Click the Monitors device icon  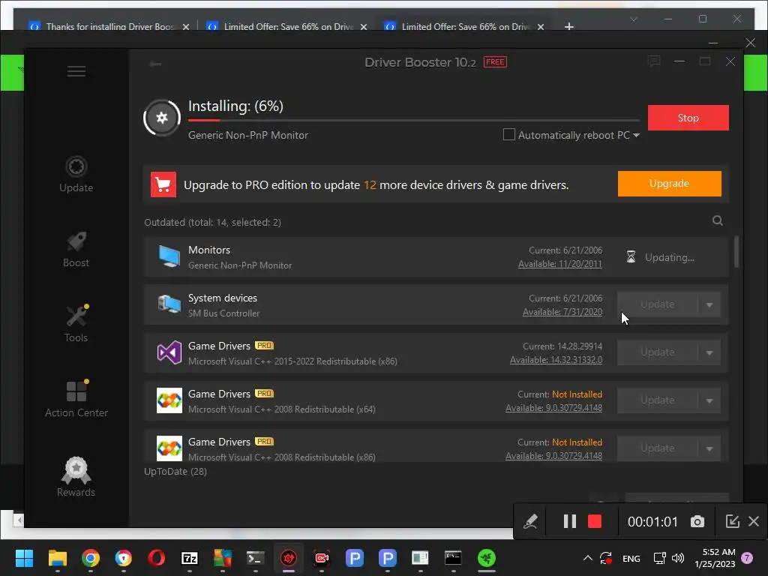tap(169, 256)
